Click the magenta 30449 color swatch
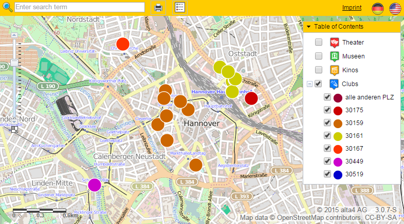 point(338,162)
